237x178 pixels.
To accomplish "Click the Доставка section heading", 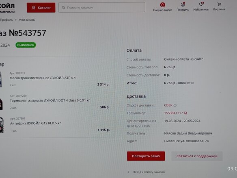I will point(136,96).
